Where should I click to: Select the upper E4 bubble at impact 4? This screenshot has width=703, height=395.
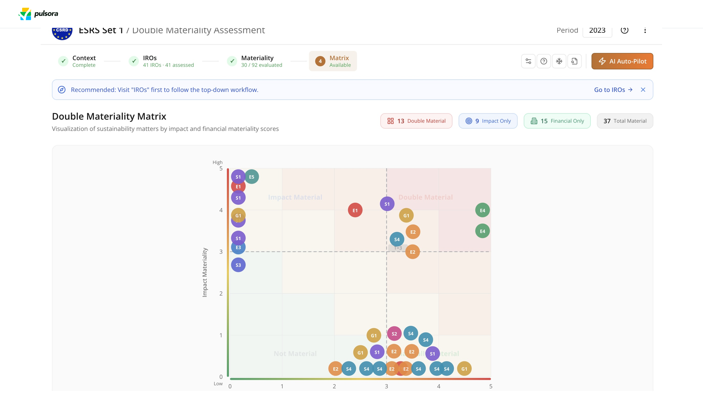pos(482,210)
